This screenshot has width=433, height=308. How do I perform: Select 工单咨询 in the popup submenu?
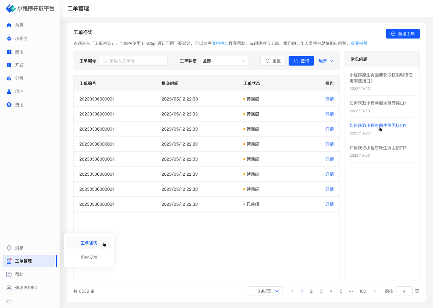(89, 243)
